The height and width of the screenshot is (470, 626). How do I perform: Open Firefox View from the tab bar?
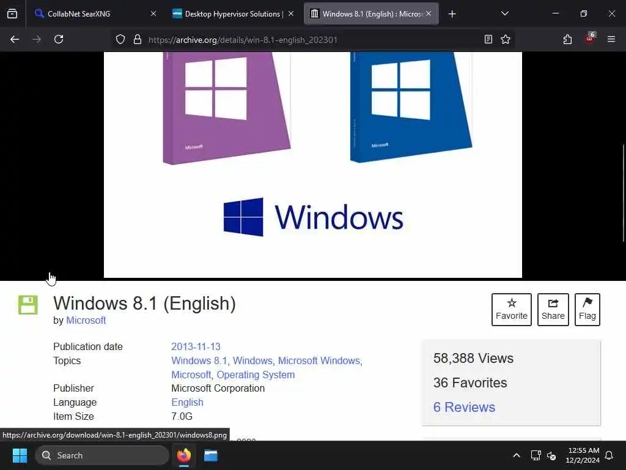(12, 14)
